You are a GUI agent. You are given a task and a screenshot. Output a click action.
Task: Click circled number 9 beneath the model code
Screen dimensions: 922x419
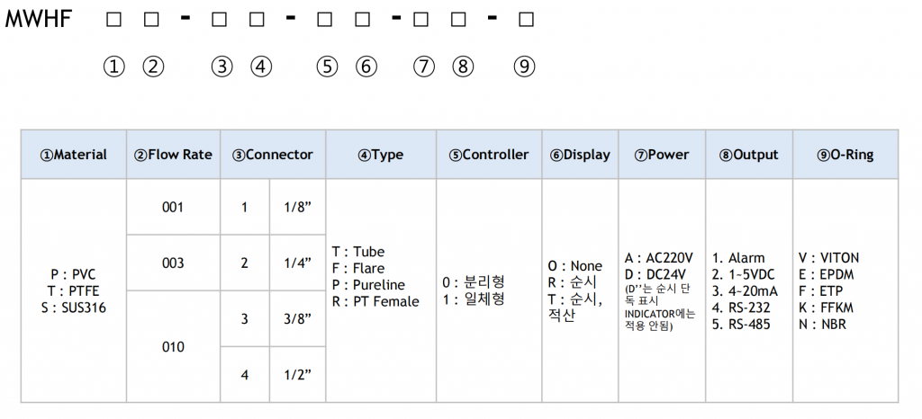(524, 66)
